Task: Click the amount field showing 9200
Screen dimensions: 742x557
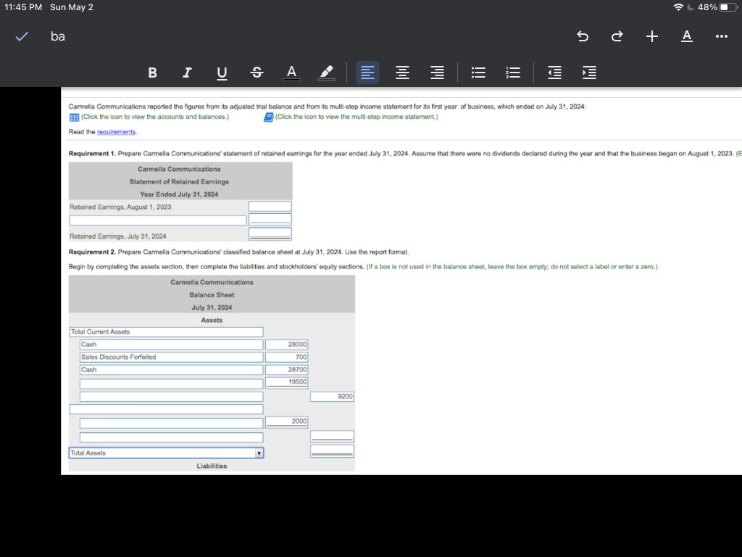Action: [332, 397]
